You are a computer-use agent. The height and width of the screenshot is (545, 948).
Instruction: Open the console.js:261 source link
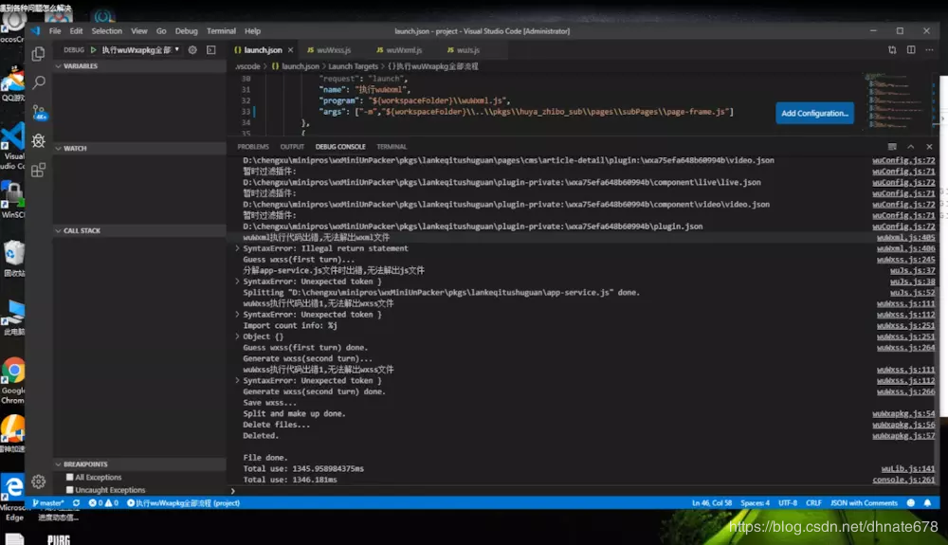tap(903, 480)
